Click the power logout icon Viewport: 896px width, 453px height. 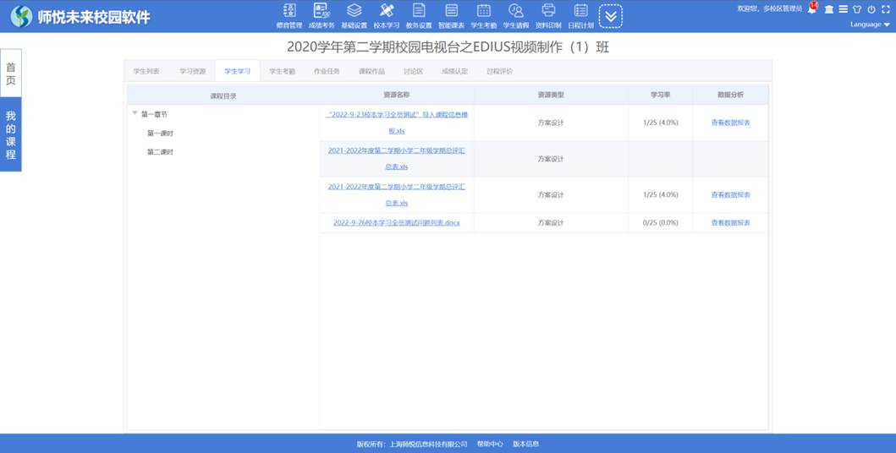click(871, 9)
